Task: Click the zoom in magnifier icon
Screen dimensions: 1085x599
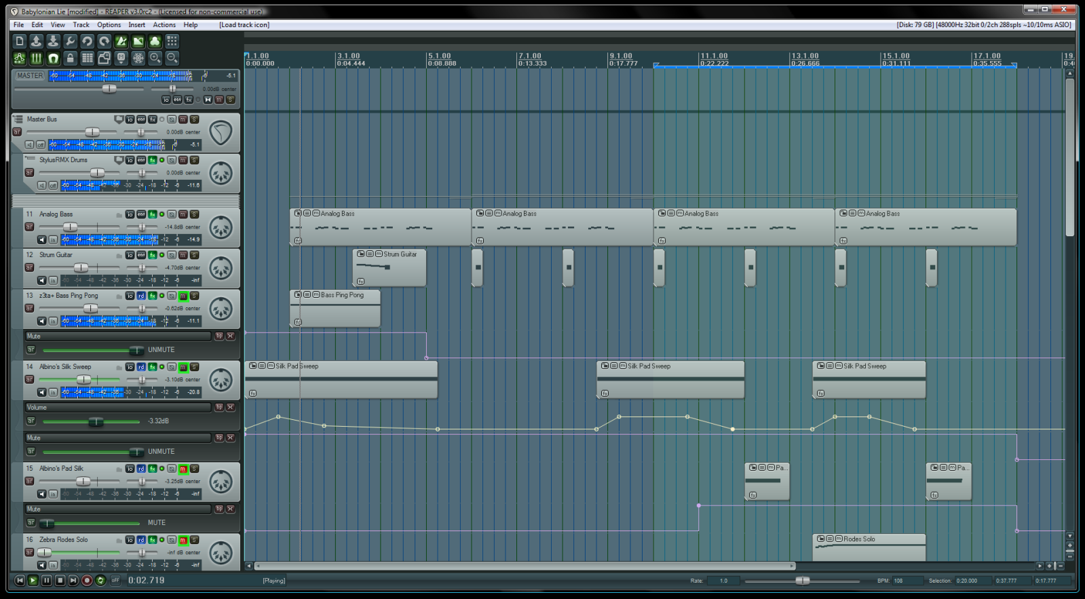Action: point(155,58)
